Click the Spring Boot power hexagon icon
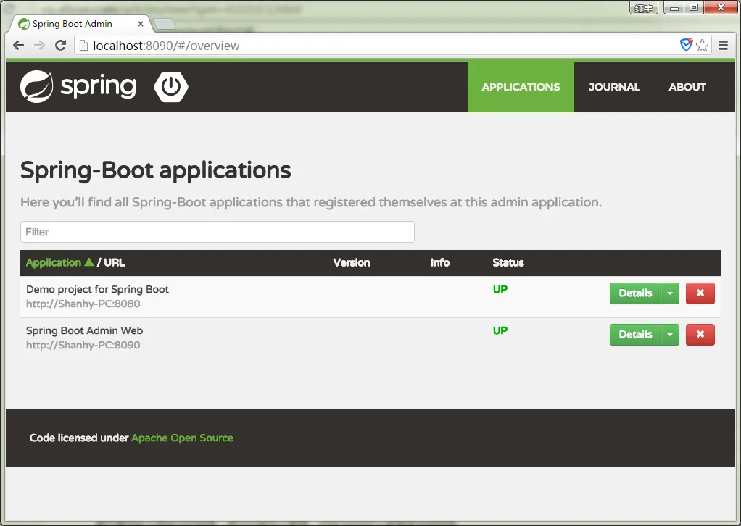 [171, 86]
